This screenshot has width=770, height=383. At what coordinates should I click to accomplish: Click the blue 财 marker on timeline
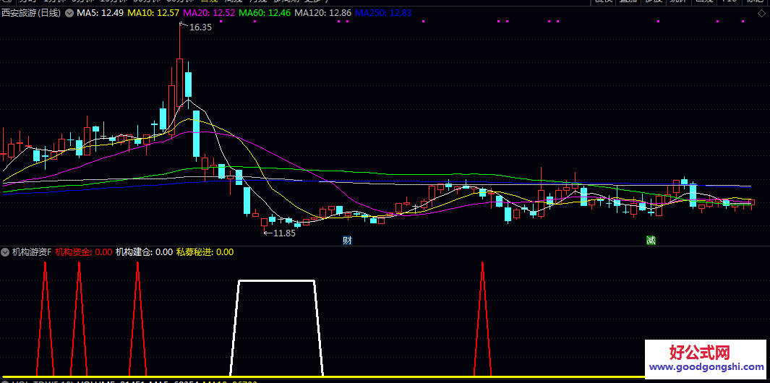347,240
